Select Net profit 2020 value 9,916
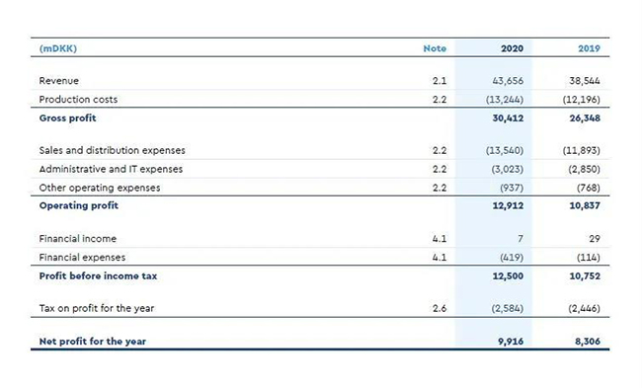 click(x=511, y=342)
